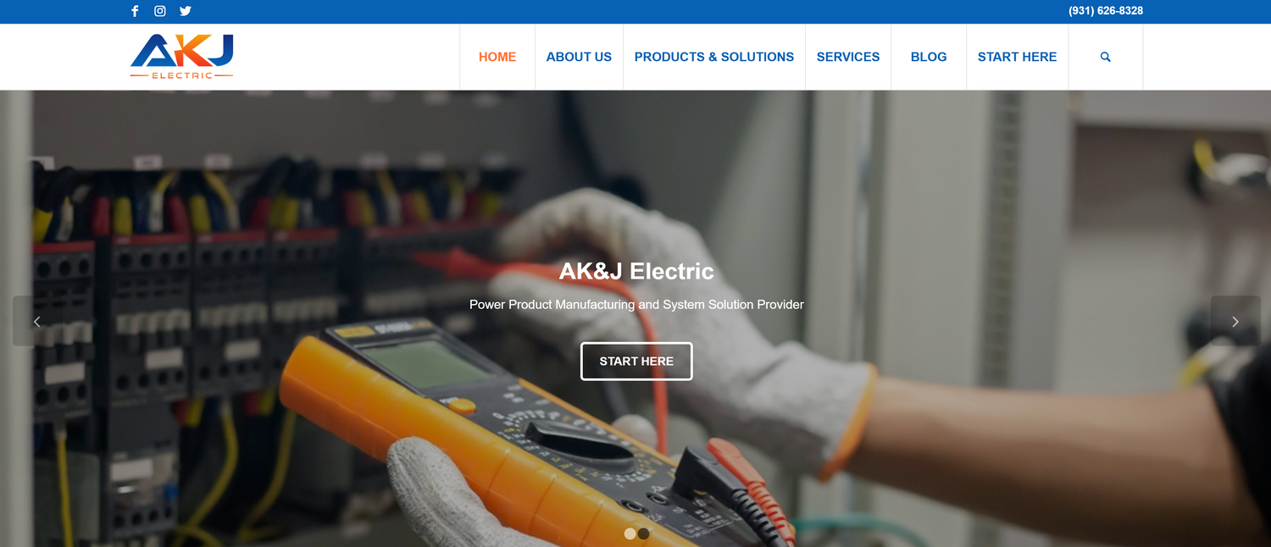Open the Home menu item
Viewport: 1271px width, 547px height.
(497, 57)
